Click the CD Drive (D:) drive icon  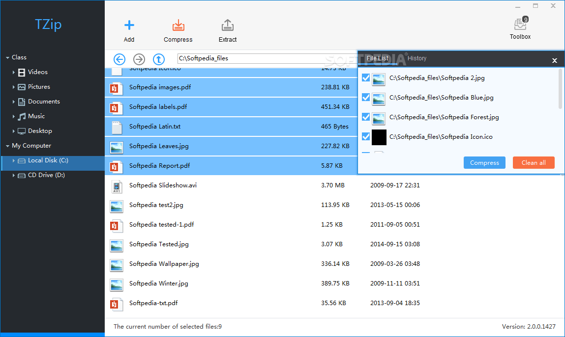tap(22, 175)
